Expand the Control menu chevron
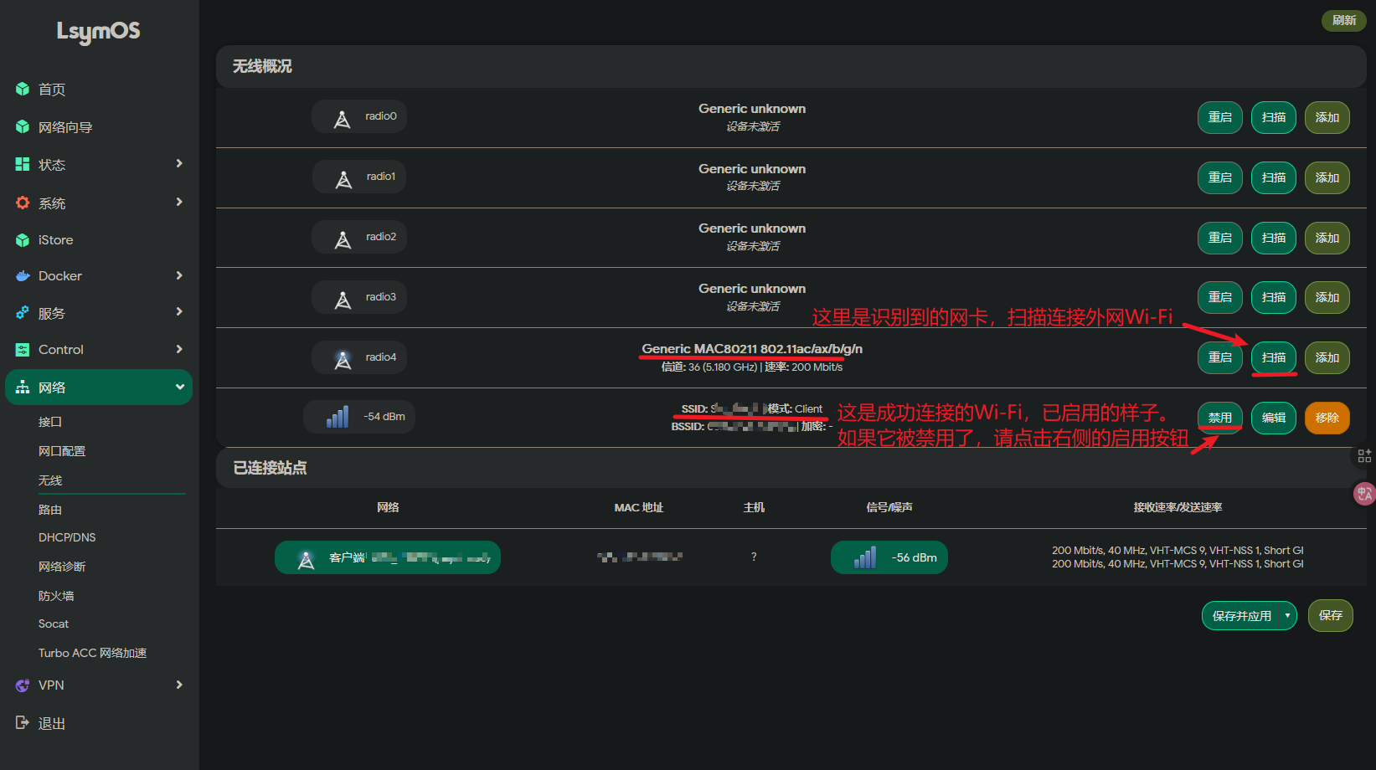 [178, 349]
